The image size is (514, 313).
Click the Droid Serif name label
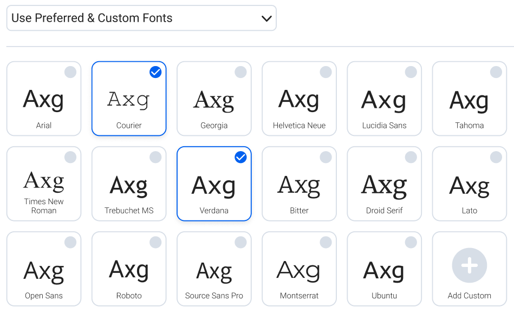[384, 211]
